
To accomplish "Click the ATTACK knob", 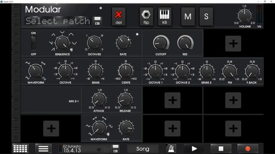I will coord(99,100).
